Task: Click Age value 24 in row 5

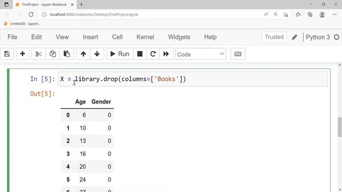Action: coord(83,180)
